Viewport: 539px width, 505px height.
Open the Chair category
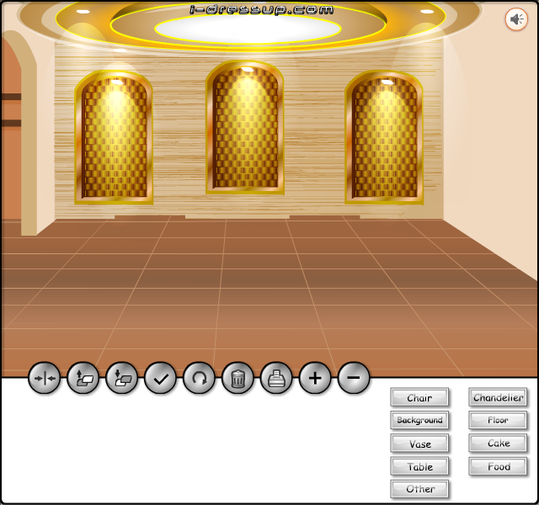(x=419, y=397)
